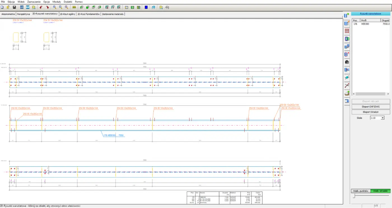Click the Eksport DXF/DWG button
This screenshot has height=208, width=392.
(x=370, y=107)
